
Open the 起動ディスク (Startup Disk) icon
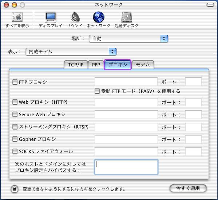point(127,17)
